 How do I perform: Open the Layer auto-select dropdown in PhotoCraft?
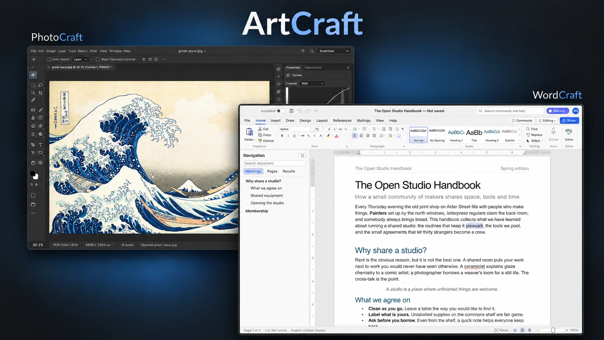pyautogui.click(x=81, y=59)
